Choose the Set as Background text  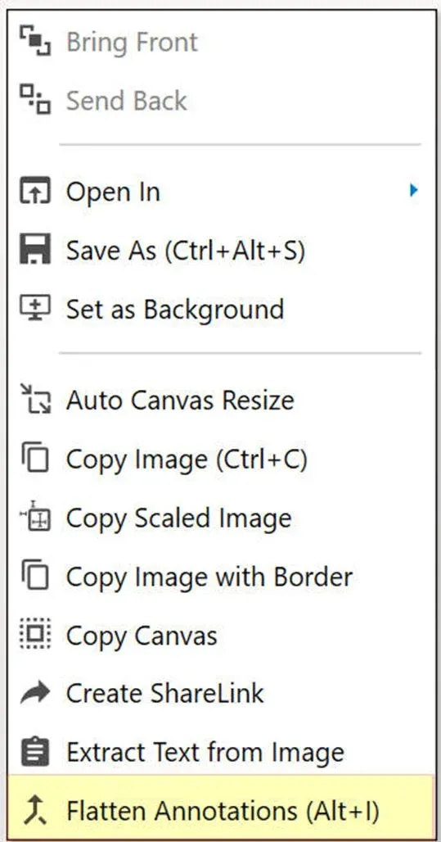[175, 310]
